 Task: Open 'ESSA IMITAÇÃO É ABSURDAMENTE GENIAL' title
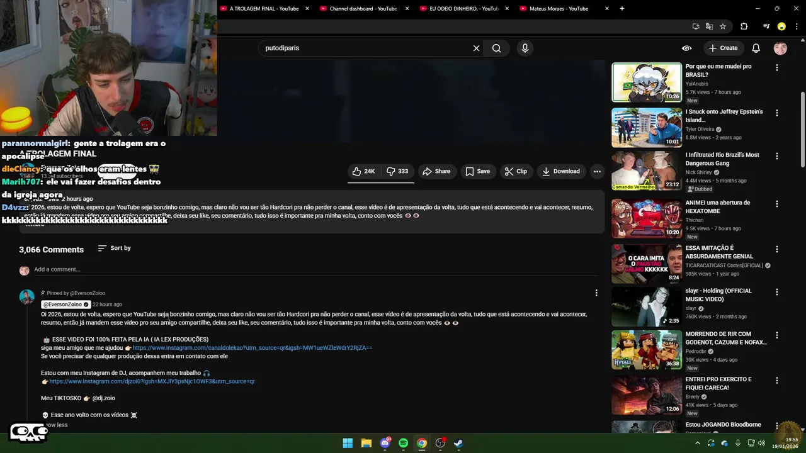click(x=719, y=252)
